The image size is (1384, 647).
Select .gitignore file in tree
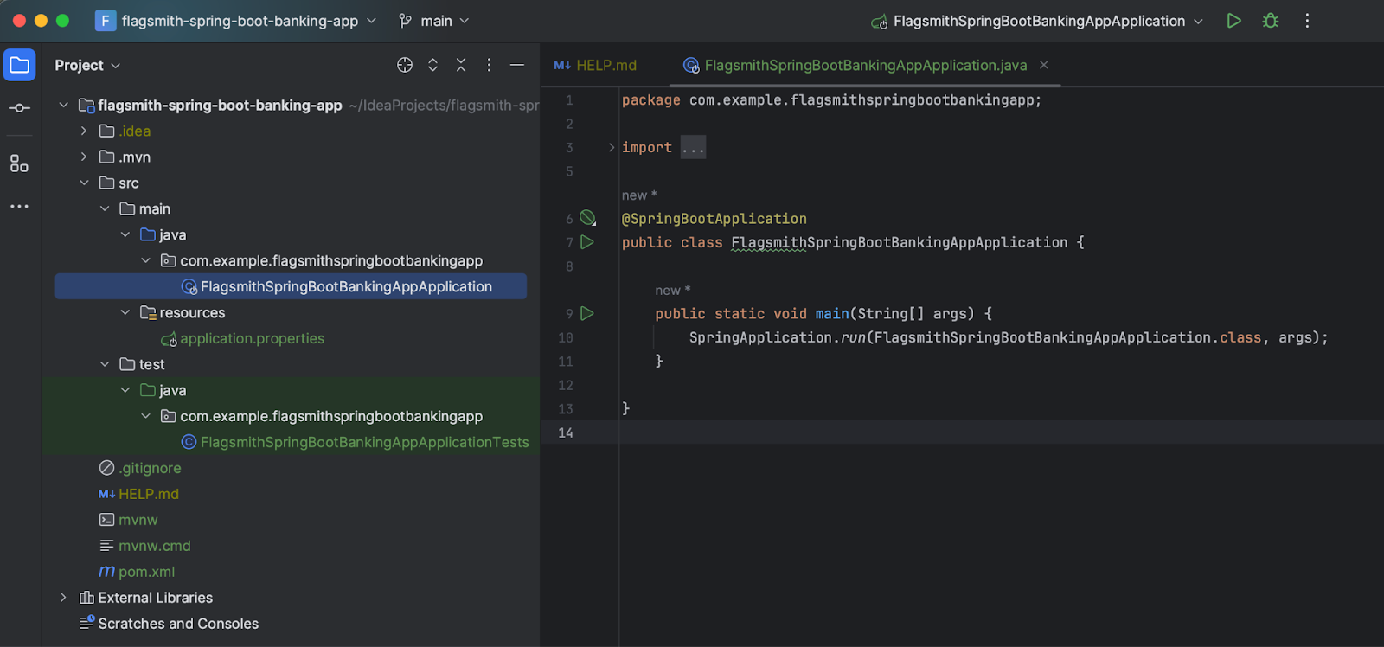tap(150, 468)
